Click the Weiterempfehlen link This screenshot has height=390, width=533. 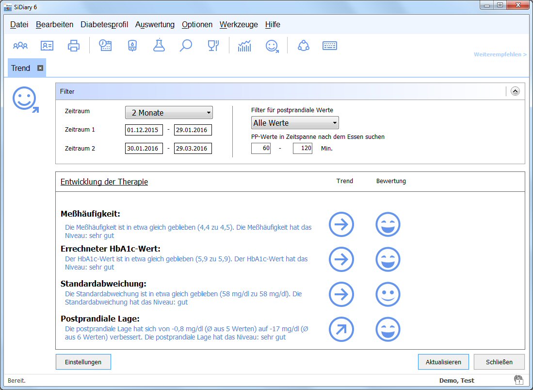(x=500, y=54)
